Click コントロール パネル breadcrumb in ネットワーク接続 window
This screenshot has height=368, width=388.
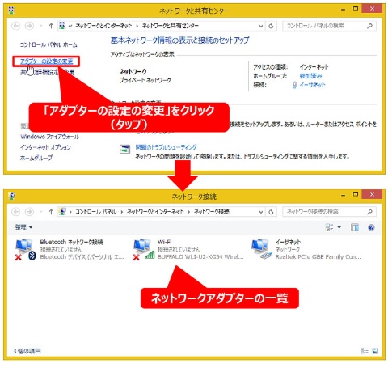pos(95,212)
